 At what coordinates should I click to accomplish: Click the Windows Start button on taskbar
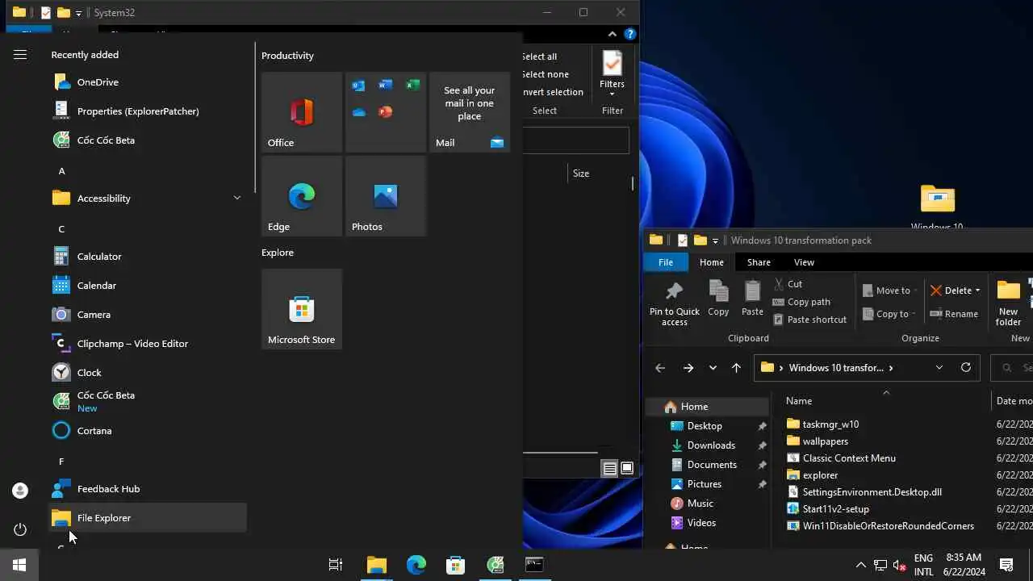coord(19,565)
